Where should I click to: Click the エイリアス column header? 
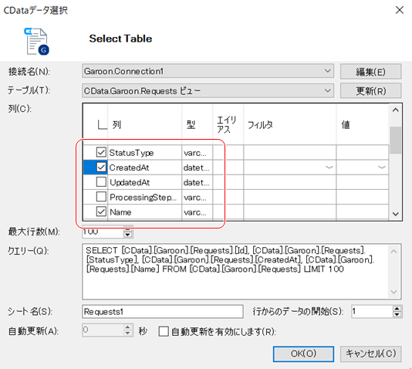(228, 124)
